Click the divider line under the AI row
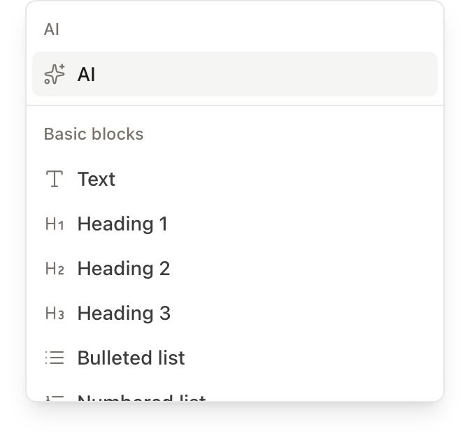 point(235,105)
